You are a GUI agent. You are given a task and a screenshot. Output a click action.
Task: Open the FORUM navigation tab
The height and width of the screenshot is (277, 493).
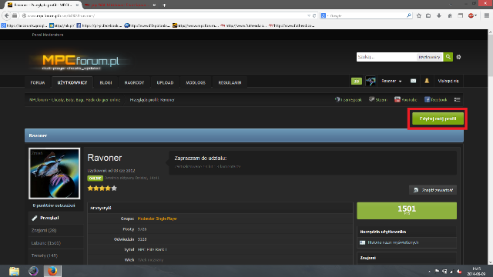point(38,82)
